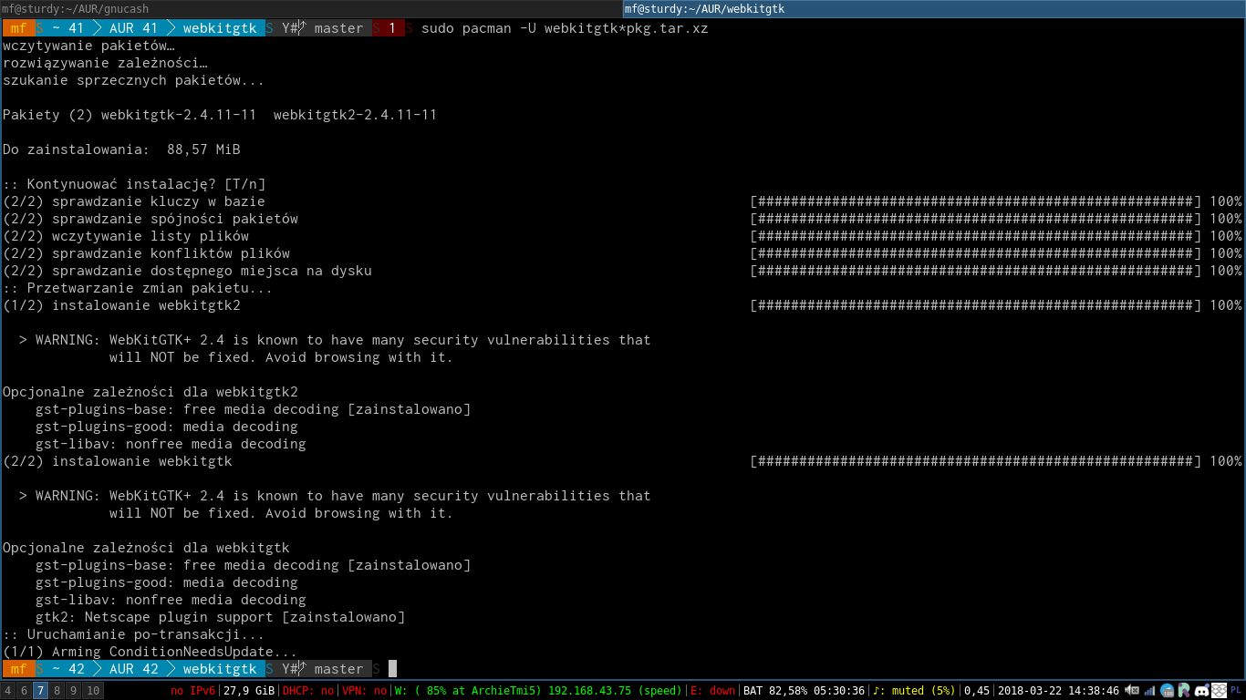Open the network signal tray icon
The width and height of the screenshot is (1246, 700).
pos(1149,691)
